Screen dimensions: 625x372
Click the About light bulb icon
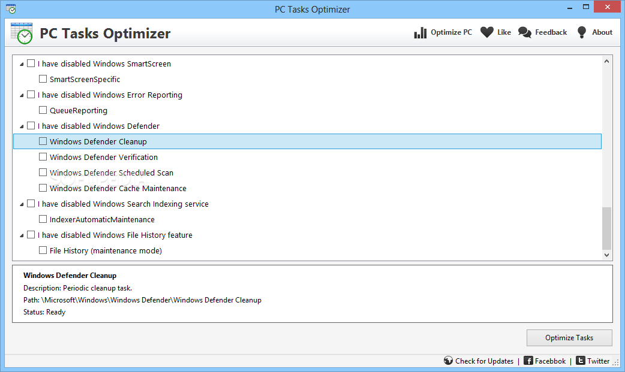(x=582, y=32)
